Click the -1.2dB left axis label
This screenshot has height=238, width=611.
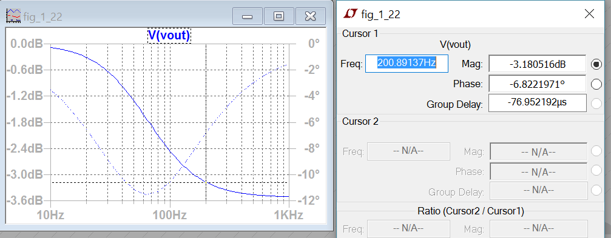click(24, 96)
